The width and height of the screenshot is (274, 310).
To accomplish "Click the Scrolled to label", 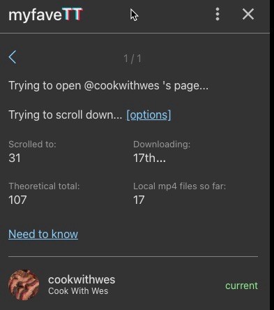I will click(x=32, y=145).
